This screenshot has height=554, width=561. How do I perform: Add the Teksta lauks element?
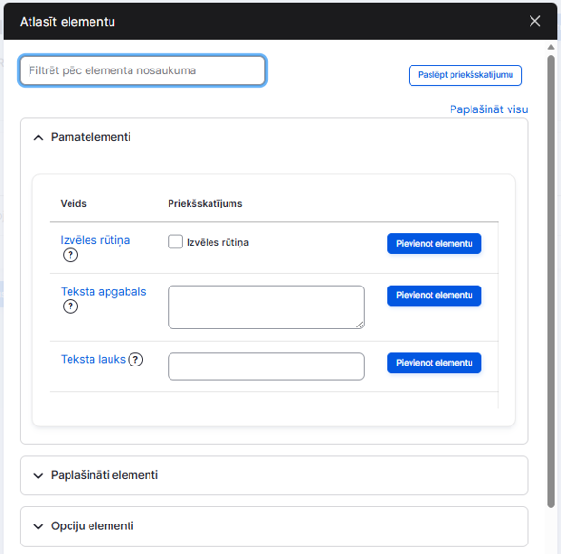click(x=434, y=363)
